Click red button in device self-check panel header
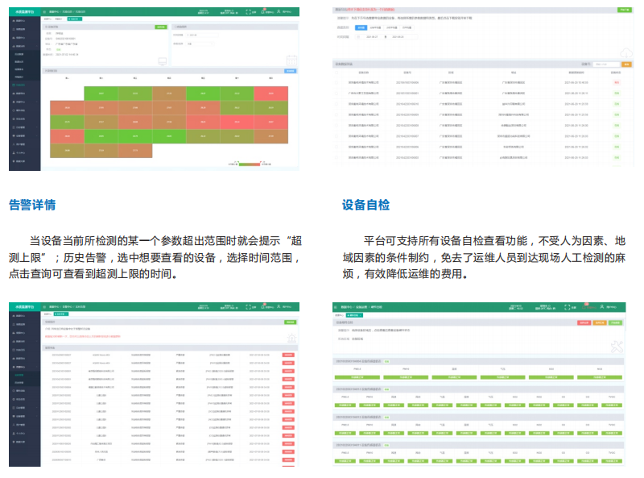 click(584, 322)
